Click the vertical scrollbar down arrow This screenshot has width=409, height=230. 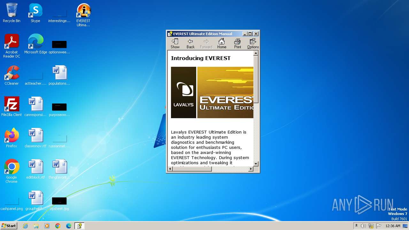[x=256, y=164]
